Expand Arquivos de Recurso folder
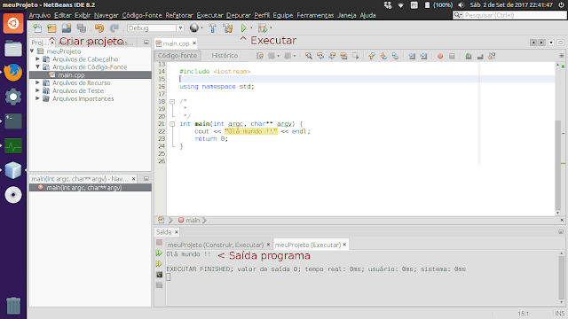Image resolution: width=568 pixels, height=319 pixels. [37, 82]
